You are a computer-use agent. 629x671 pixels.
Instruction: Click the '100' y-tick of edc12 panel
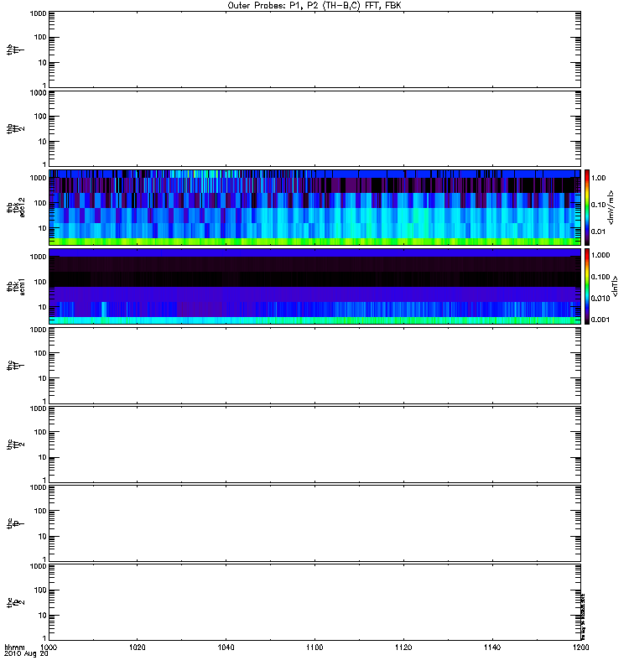point(40,203)
